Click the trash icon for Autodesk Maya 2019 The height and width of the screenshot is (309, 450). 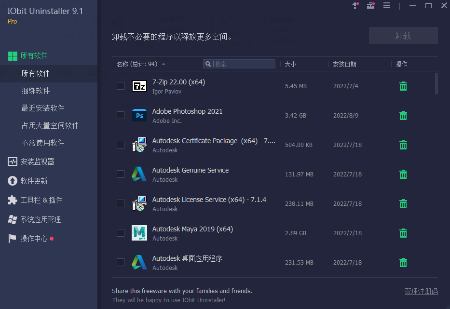403,233
